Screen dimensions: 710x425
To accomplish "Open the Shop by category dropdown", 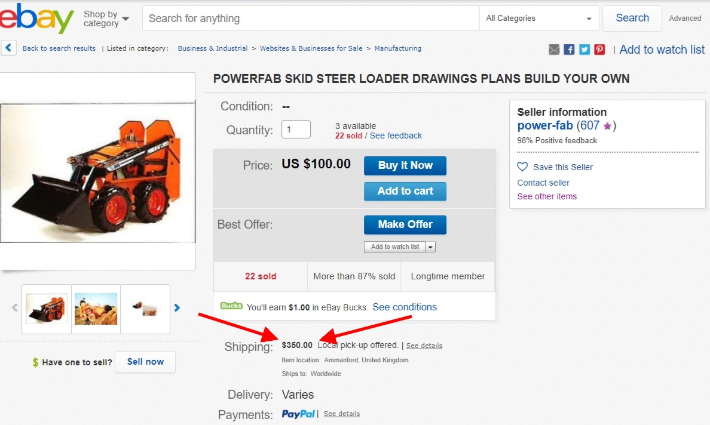I will click(x=105, y=18).
